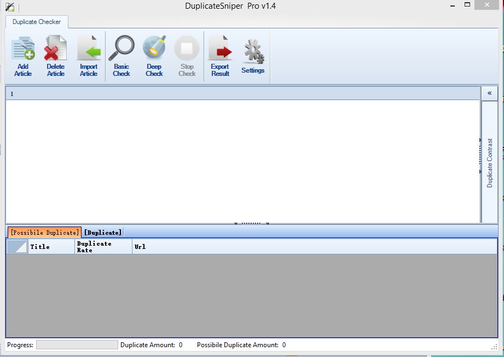
Task: Click the app icon in the title bar
Action: 10,7
